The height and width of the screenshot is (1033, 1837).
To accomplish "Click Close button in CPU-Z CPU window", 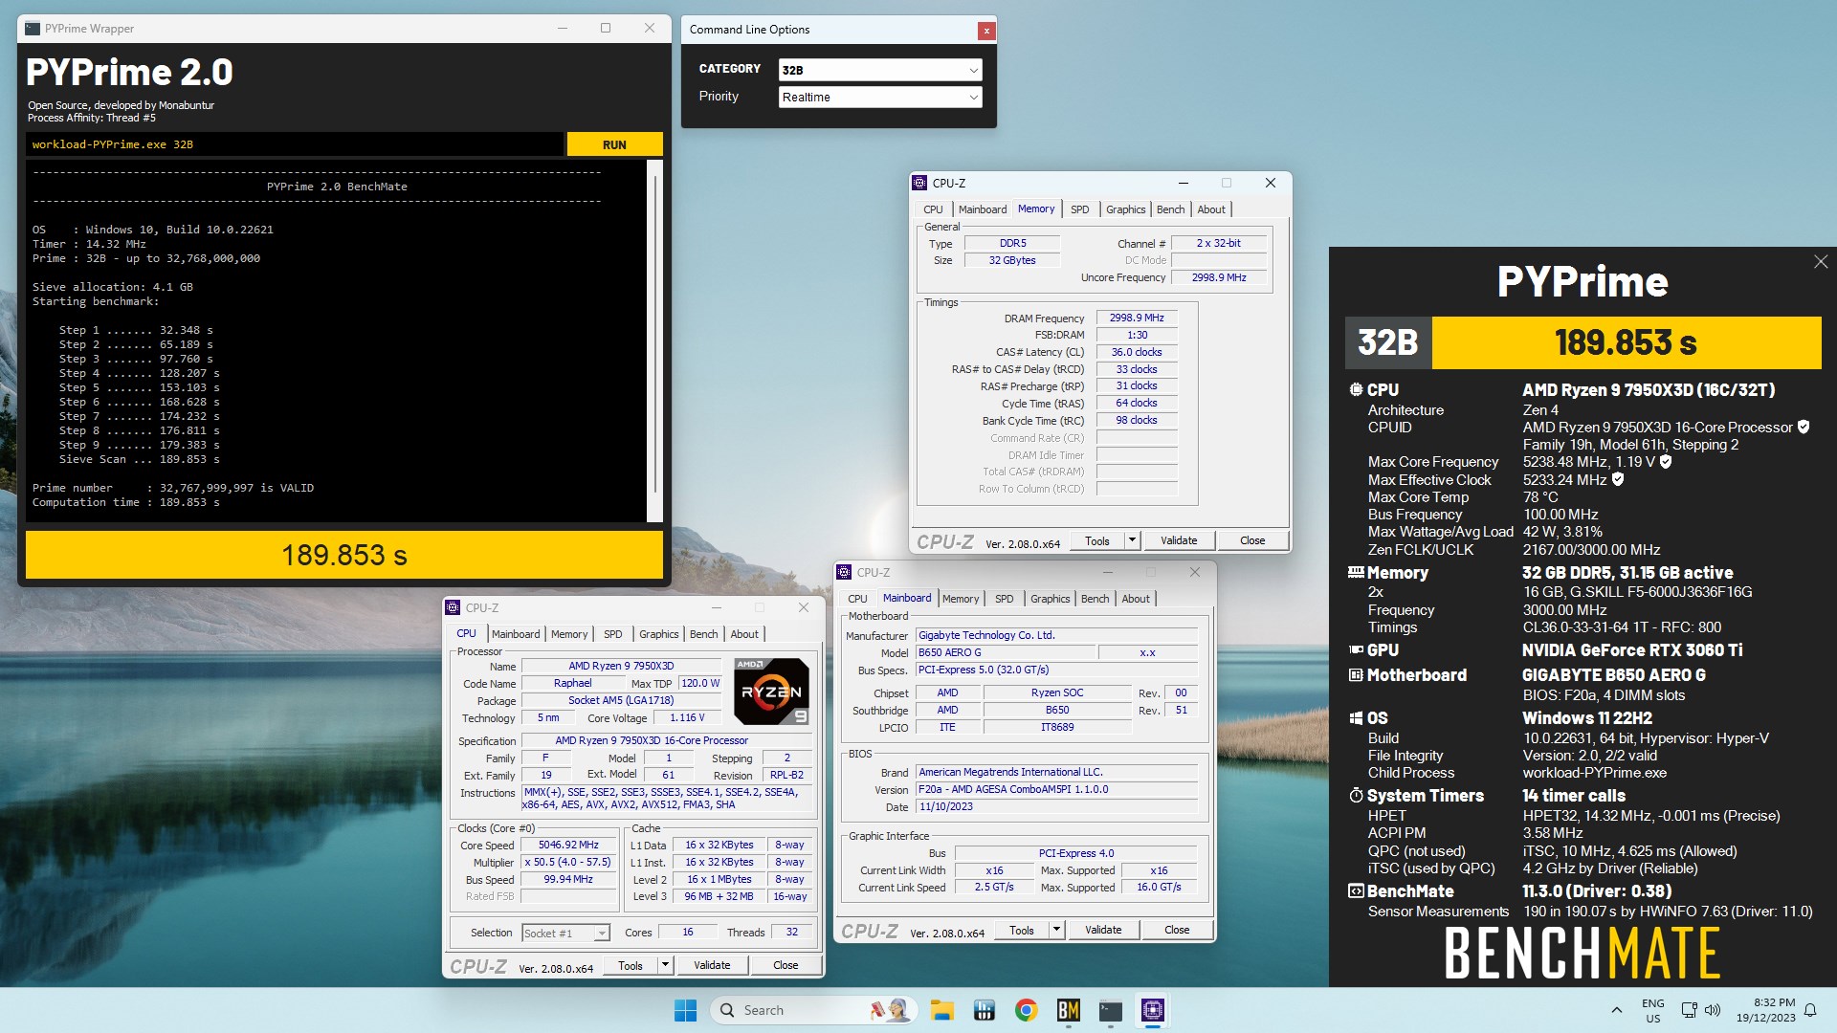I will coord(786,965).
